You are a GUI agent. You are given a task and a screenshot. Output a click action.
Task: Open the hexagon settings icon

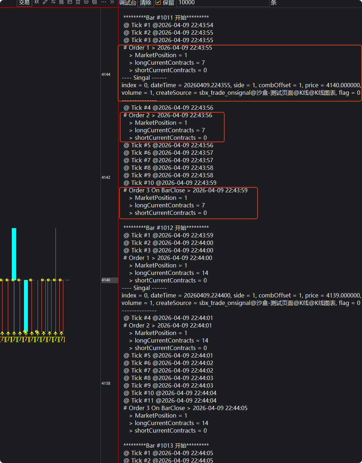tap(86, 2)
